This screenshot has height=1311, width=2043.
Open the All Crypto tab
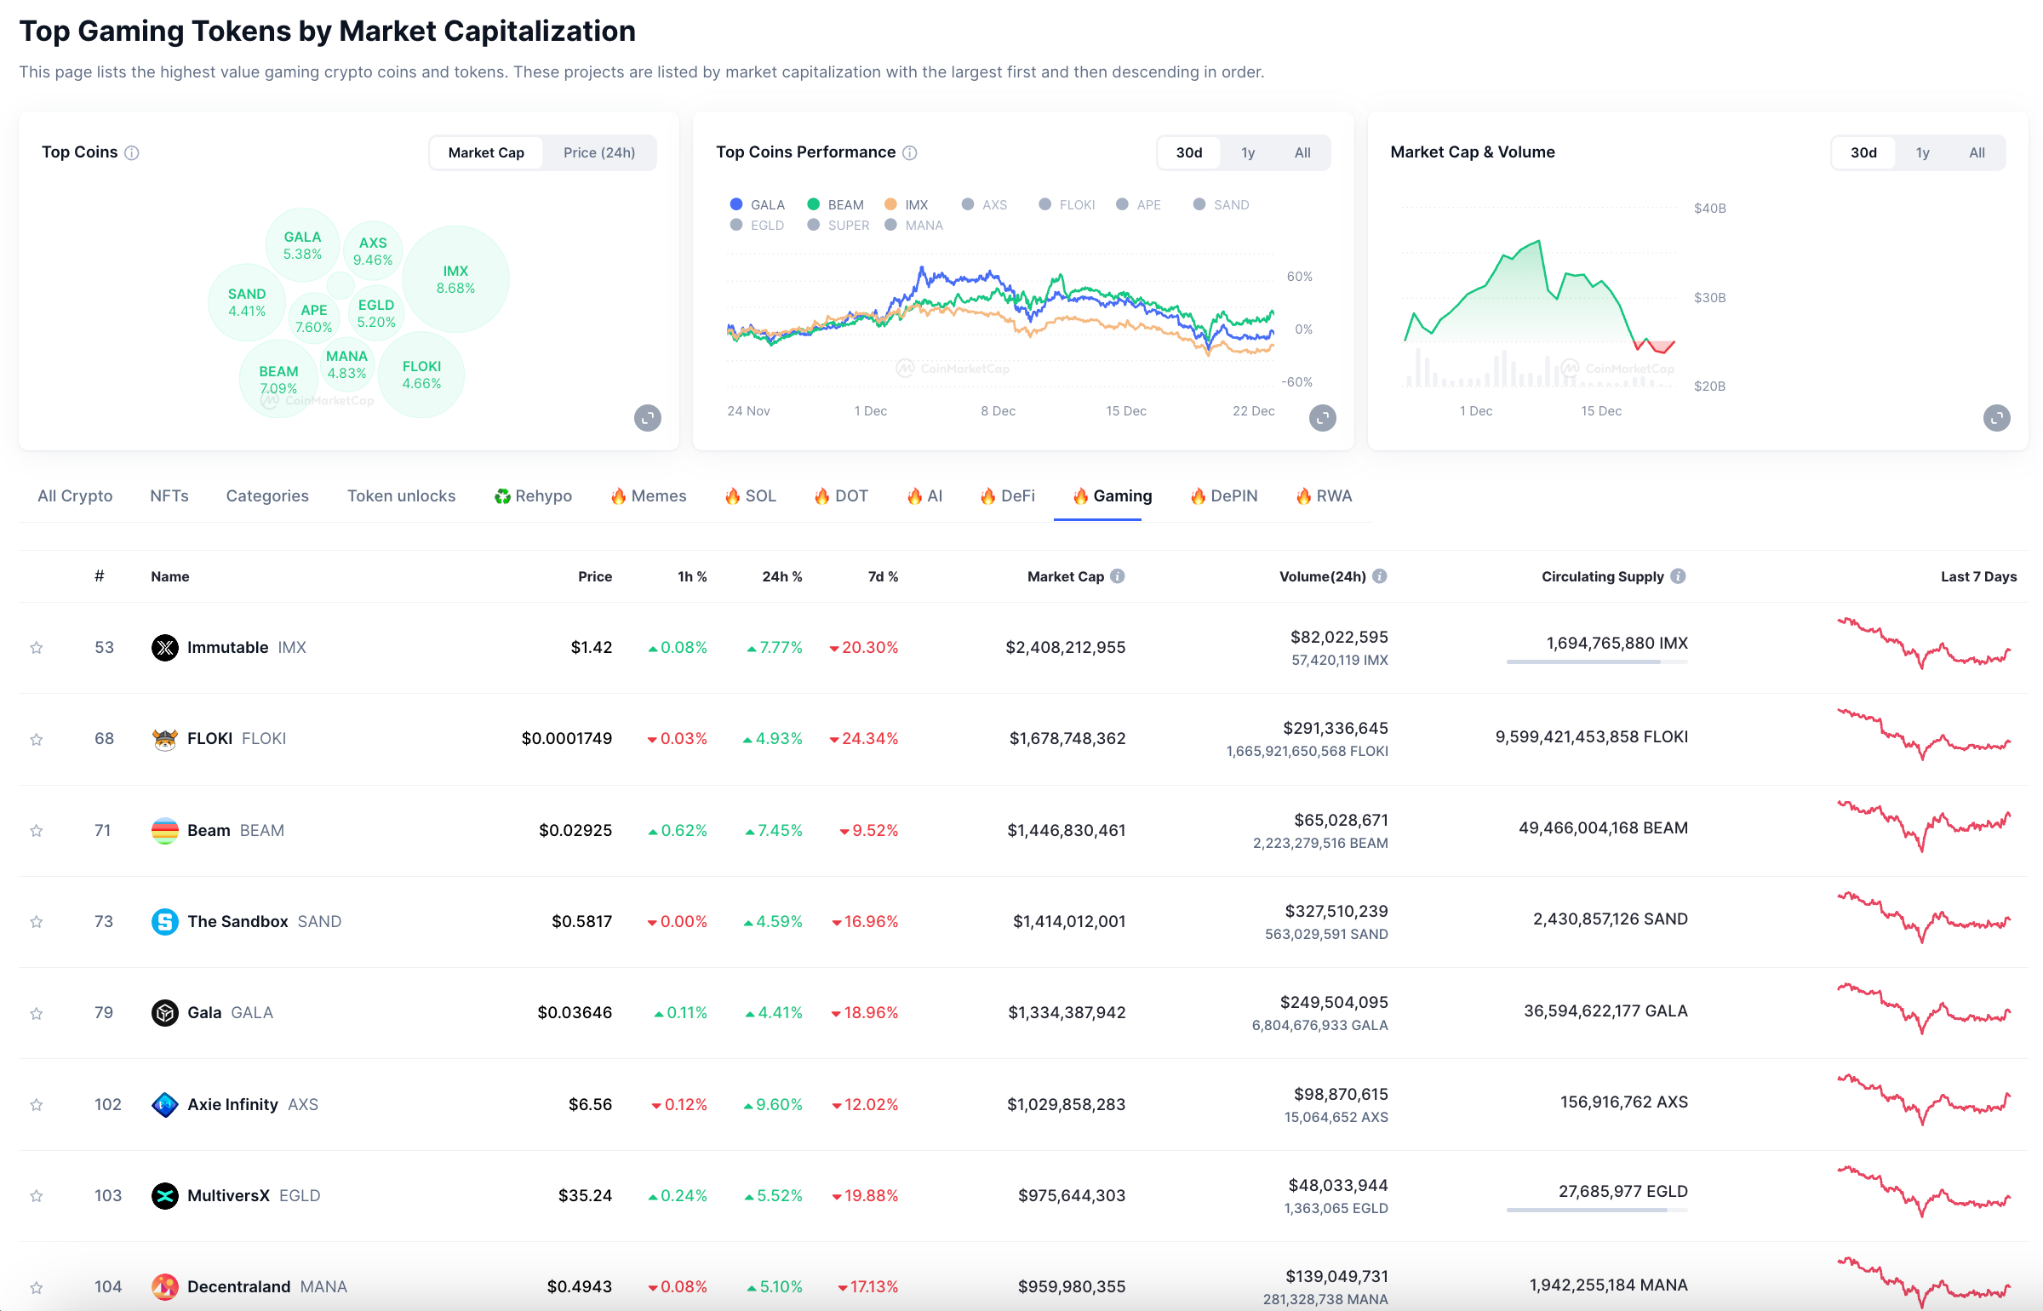(x=75, y=496)
